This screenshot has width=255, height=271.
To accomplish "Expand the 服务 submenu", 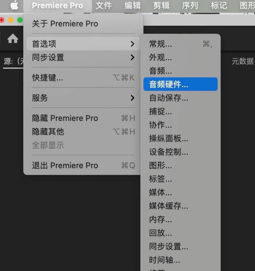I will coord(83,98).
